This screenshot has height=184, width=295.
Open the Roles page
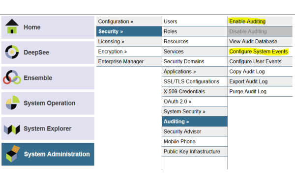point(195,31)
